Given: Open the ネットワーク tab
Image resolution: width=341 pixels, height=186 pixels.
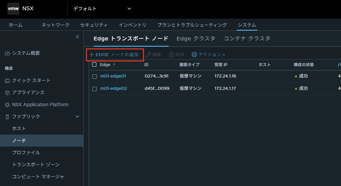Looking at the screenshot, I should point(55,25).
